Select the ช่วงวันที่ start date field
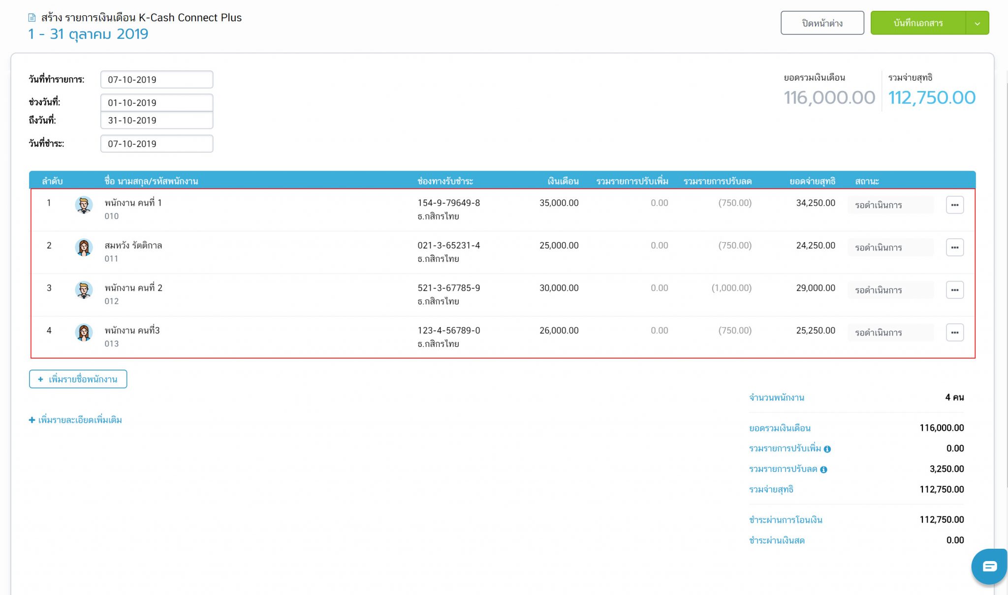The height and width of the screenshot is (595, 1008). pyautogui.click(x=157, y=102)
